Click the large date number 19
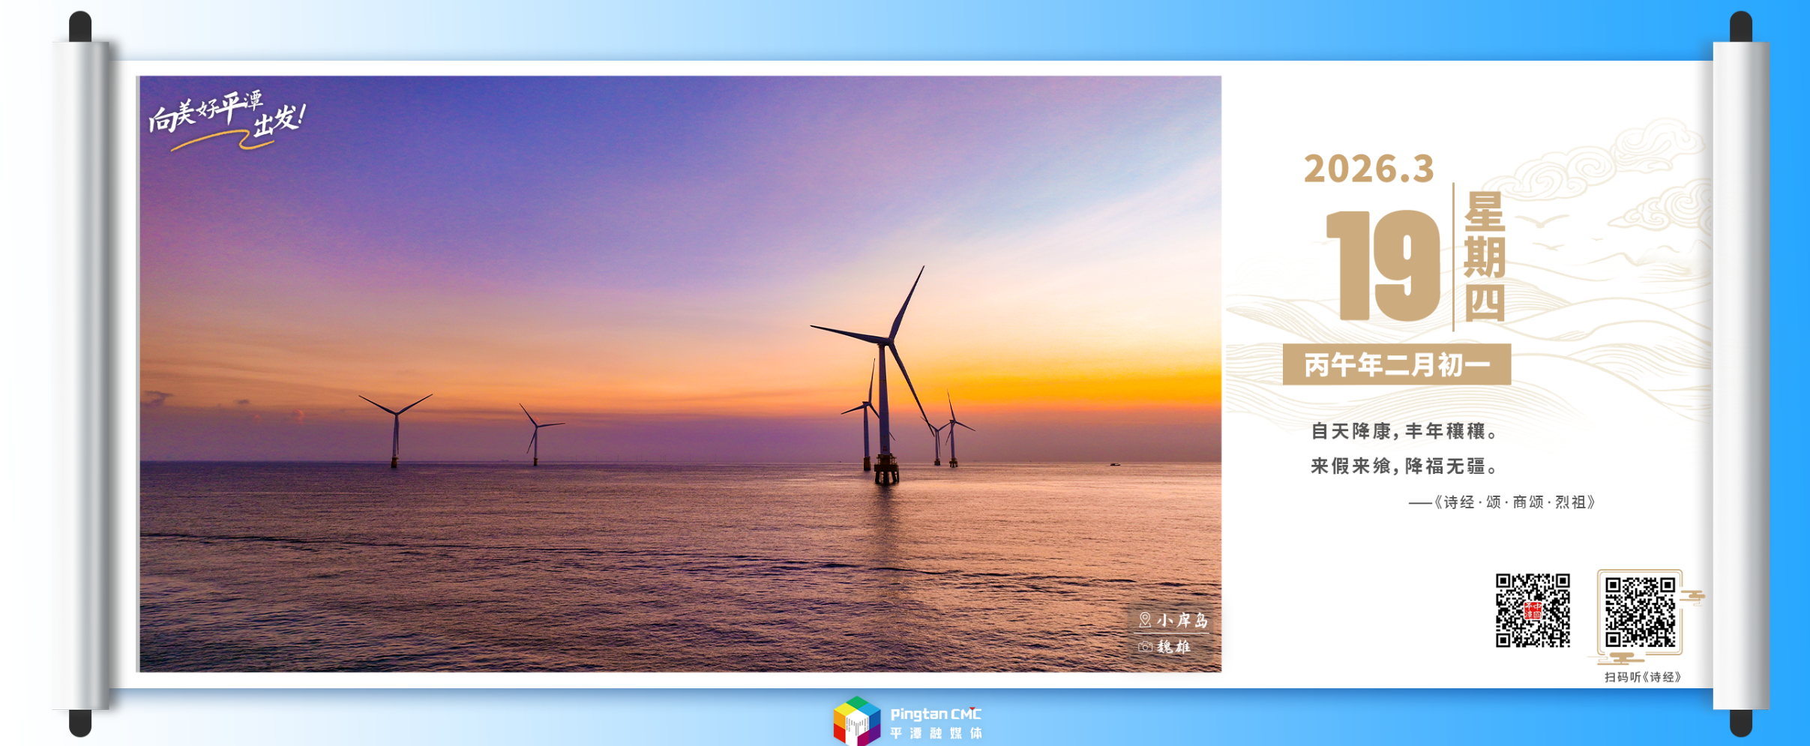The image size is (1810, 746). click(x=1383, y=266)
